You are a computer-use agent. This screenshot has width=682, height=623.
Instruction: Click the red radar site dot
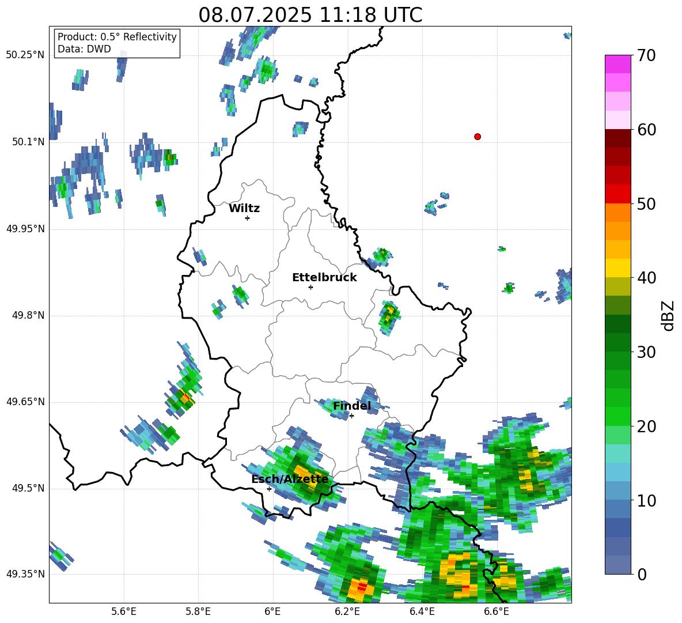478,137
